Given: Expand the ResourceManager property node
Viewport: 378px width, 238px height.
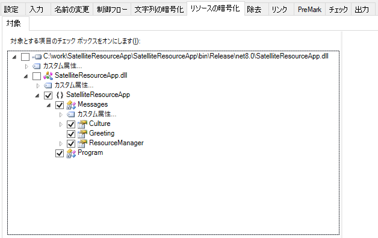Looking at the screenshot, I should 61,143.
